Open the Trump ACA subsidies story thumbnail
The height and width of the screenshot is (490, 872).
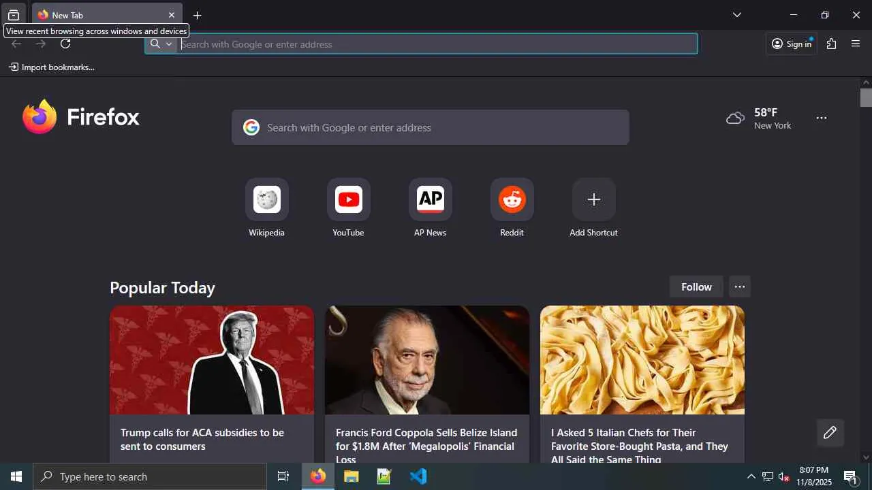tap(212, 360)
